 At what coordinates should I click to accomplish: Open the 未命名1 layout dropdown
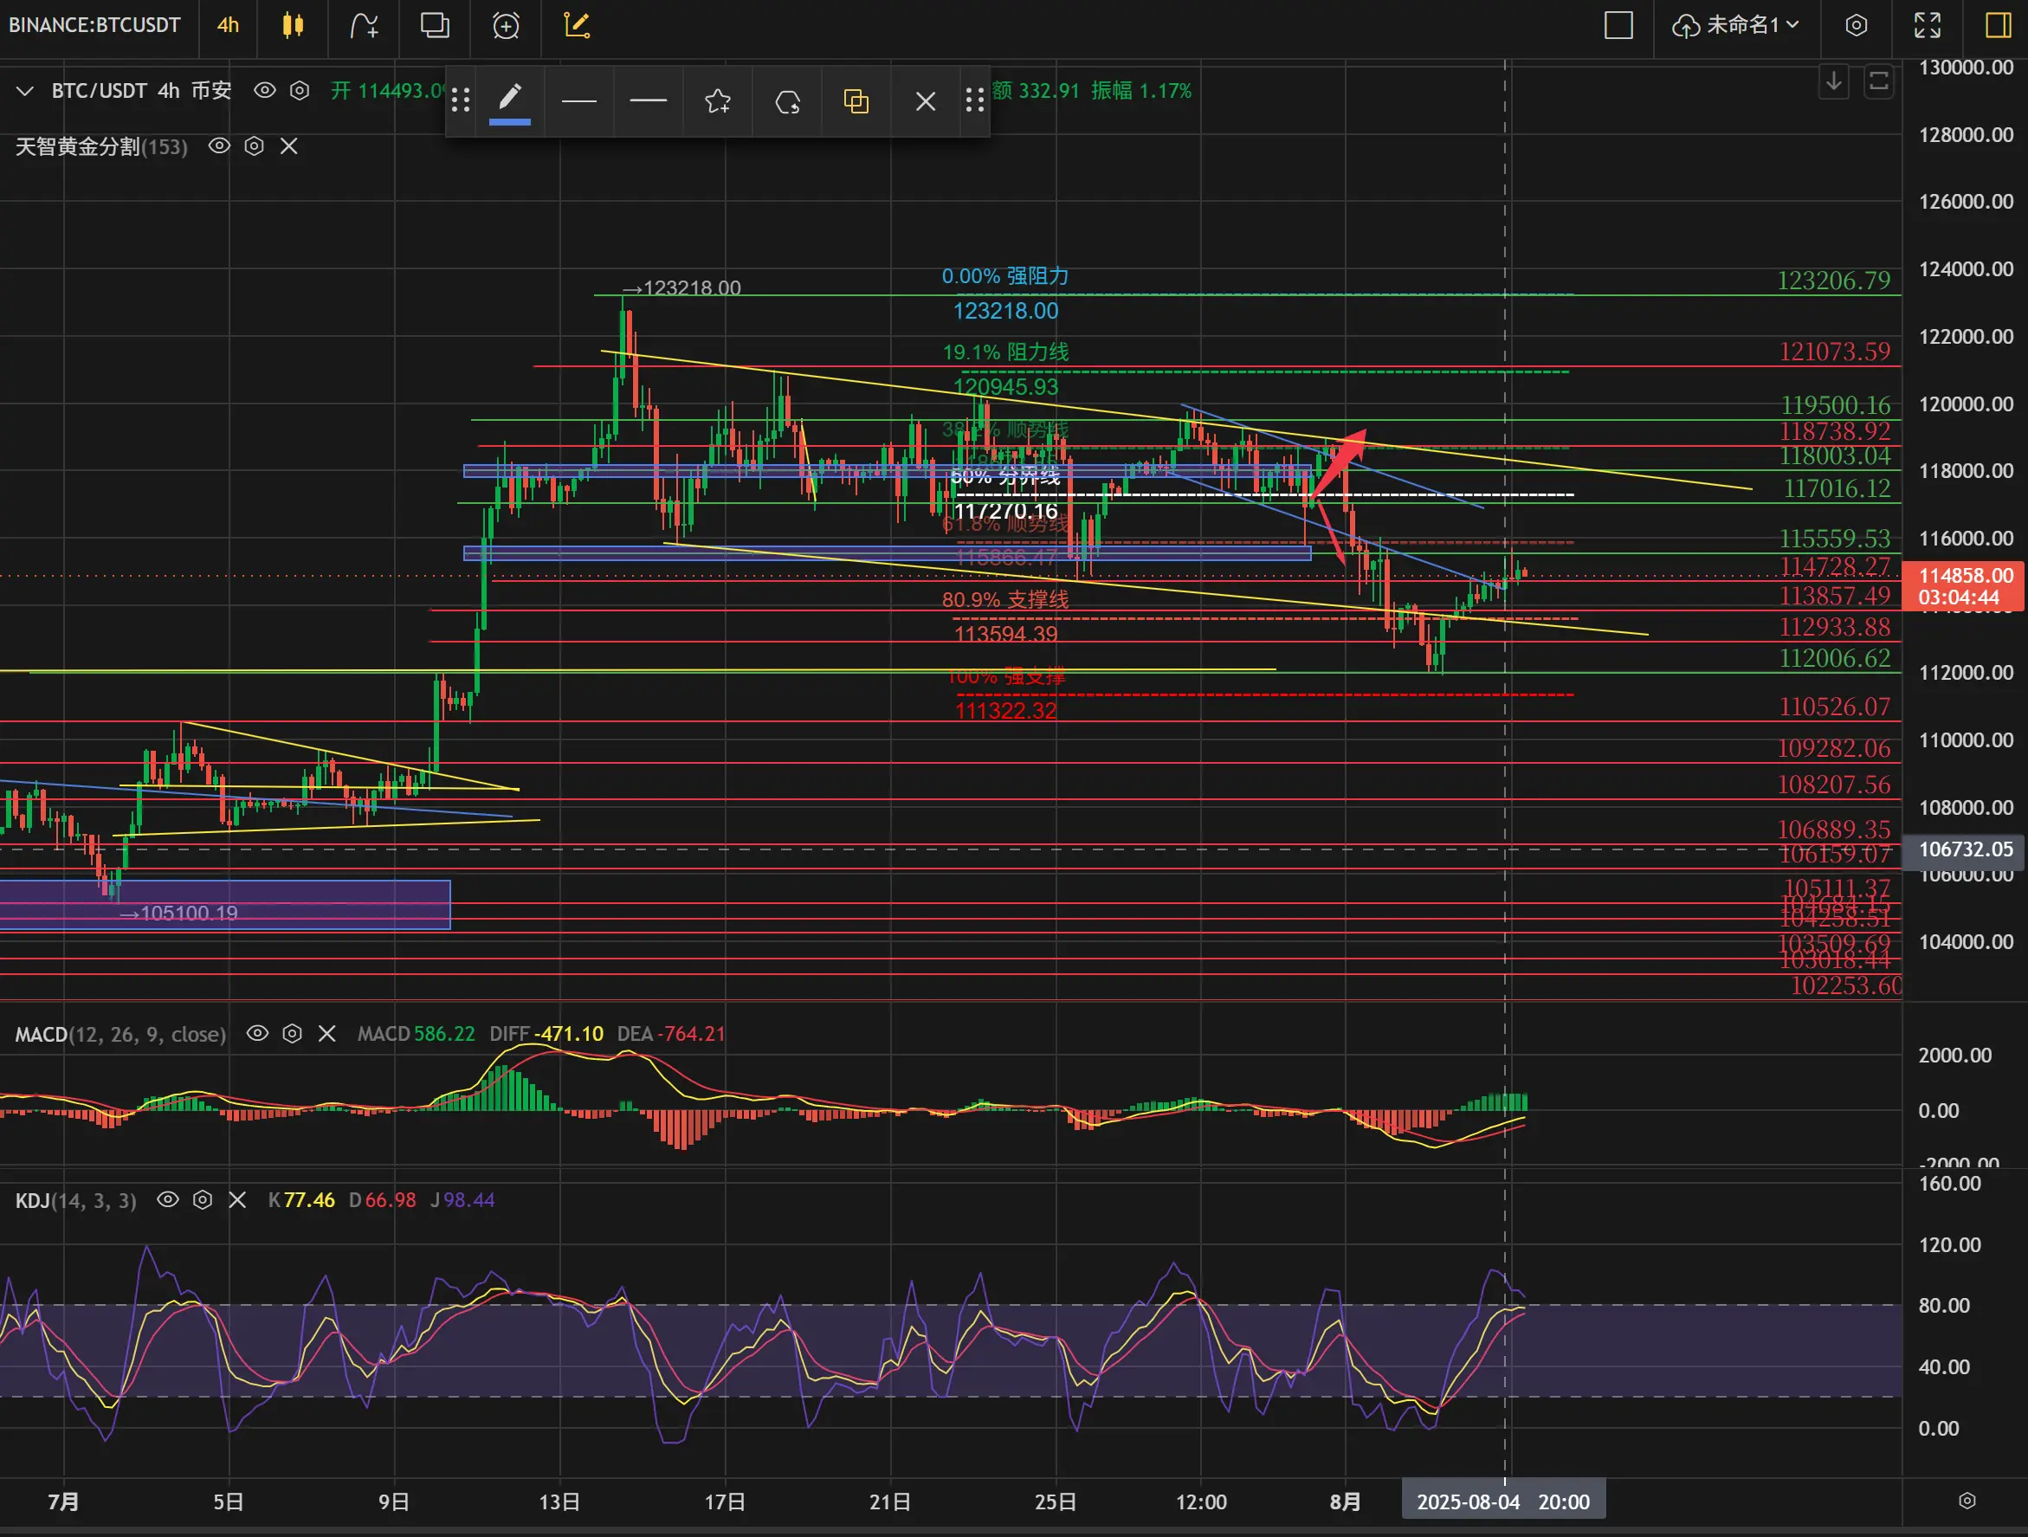click(1736, 25)
